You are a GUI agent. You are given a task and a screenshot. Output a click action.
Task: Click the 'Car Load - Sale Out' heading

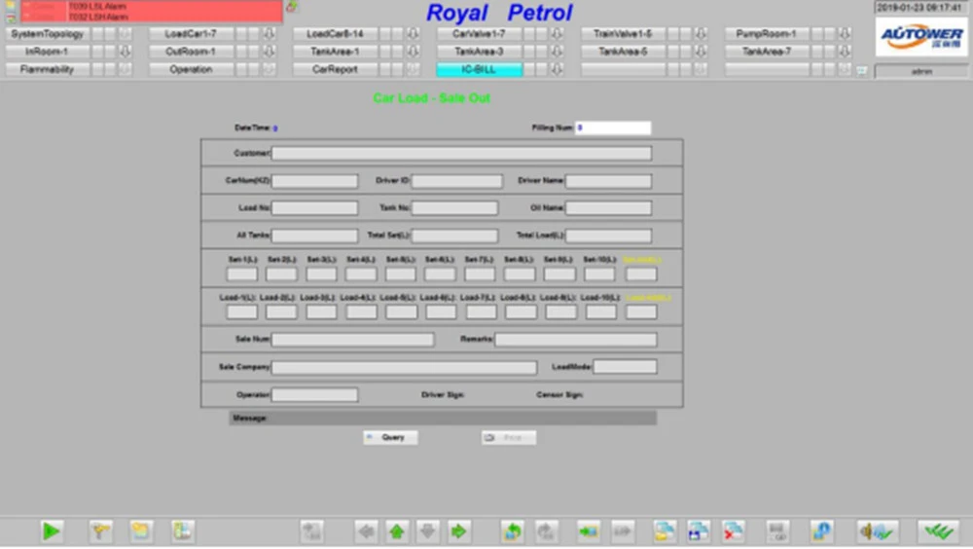point(432,98)
